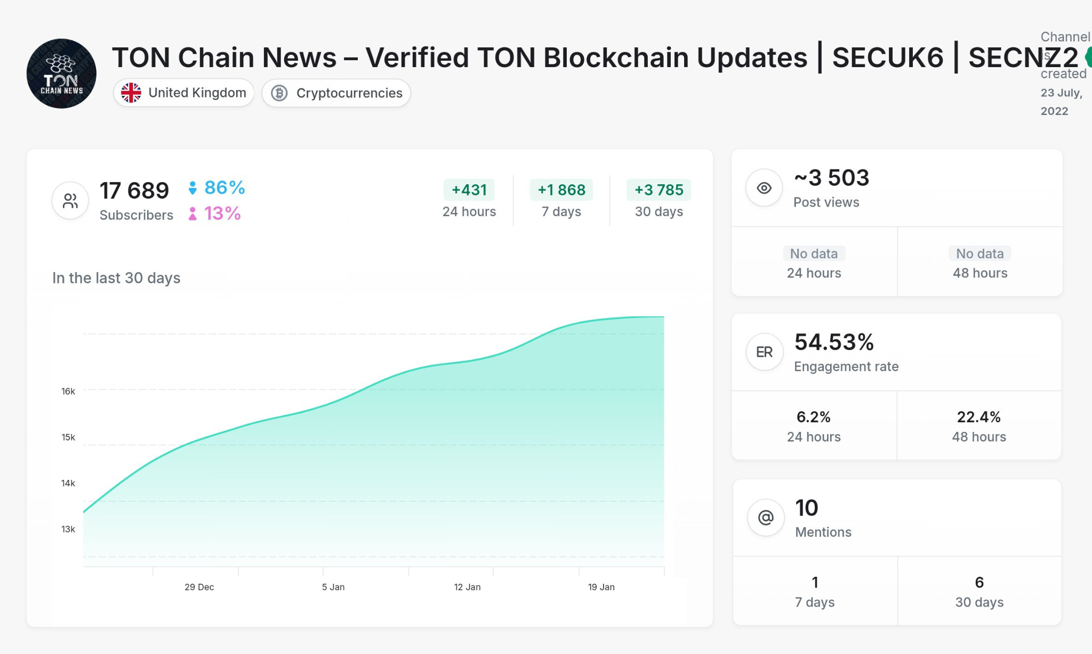
Task: Select the +431 24 hours growth badge
Action: (469, 190)
